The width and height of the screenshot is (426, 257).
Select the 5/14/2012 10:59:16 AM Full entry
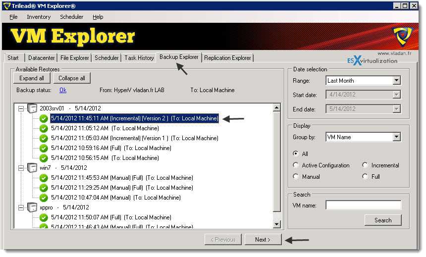111,148
